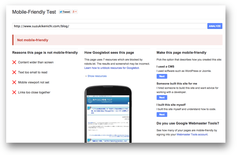This screenshot has width=237, height=155.
Task: Select the text Links too close together
Action: (34, 92)
